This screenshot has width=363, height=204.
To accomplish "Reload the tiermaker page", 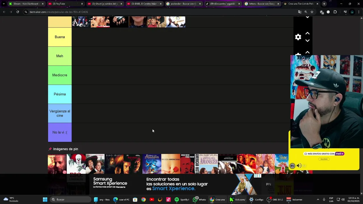I will click(x=18, y=12).
